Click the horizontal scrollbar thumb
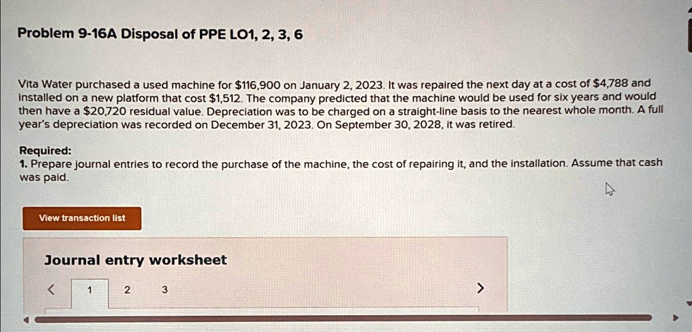The height and width of the screenshot is (332, 692). (x=343, y=319)
